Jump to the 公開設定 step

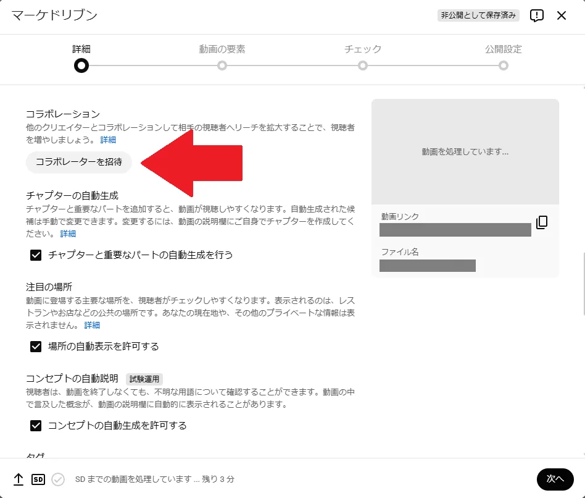[504, 65]
